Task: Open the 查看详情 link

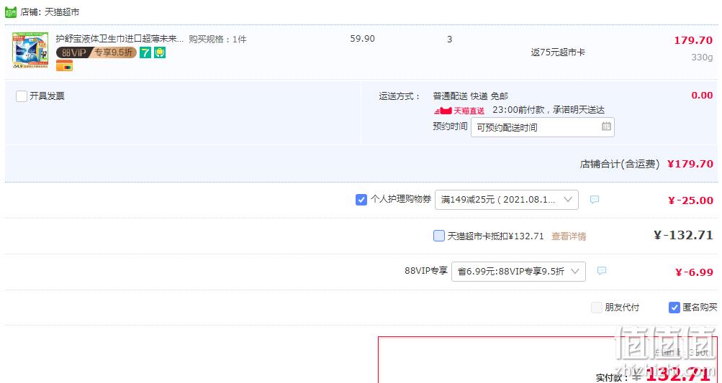Action: click(569, 236)
